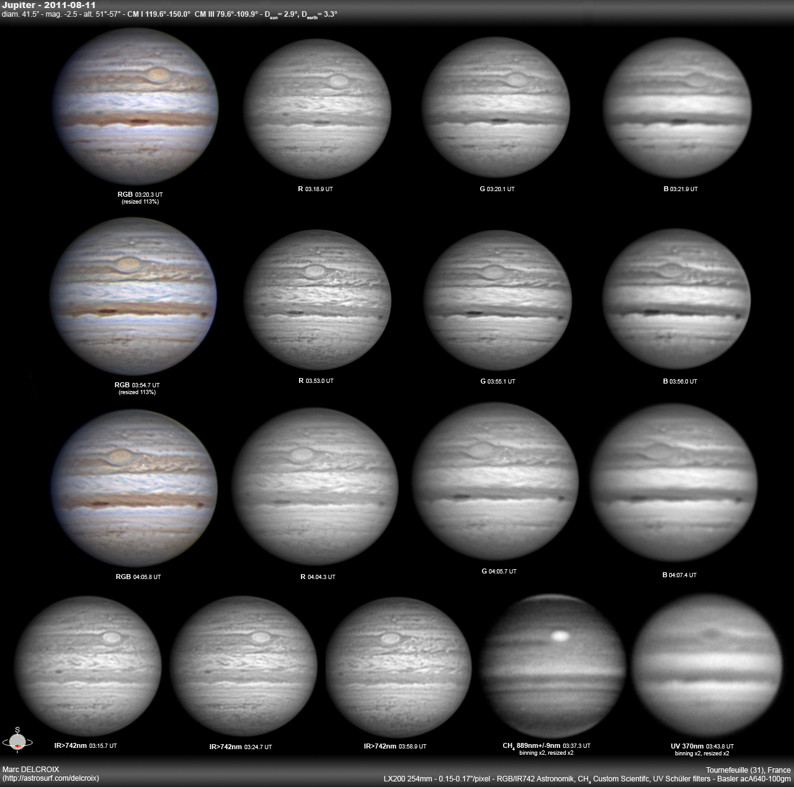Select the G 04:05.7 UT Jupiter image

click(496, 481)
